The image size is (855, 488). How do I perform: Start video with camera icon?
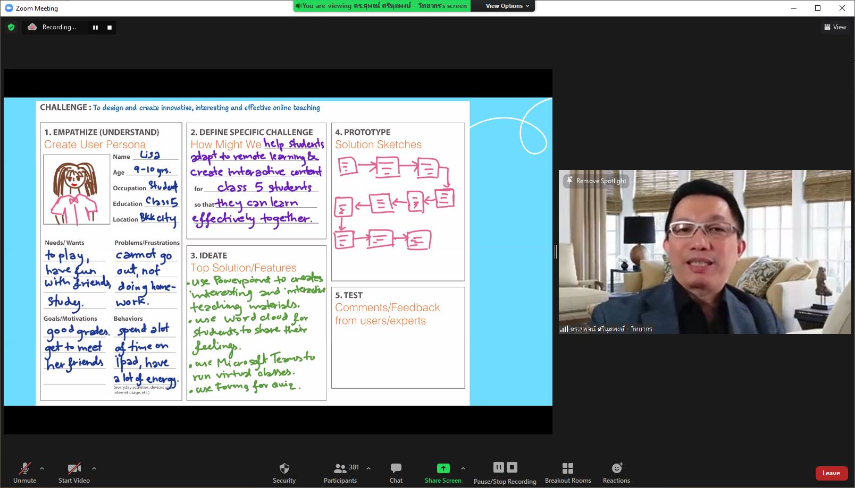pos(74,472)
